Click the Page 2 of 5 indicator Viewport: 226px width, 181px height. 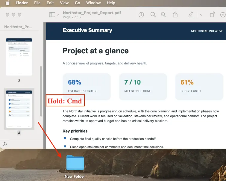click(x=72, y=17)
